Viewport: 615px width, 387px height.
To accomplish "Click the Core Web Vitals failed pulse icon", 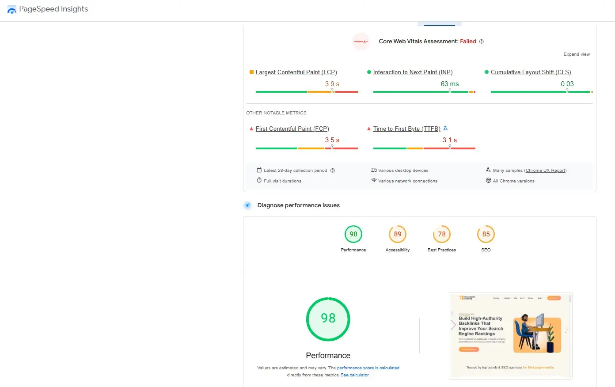I will pyautogui.click(x=361, y=42).
